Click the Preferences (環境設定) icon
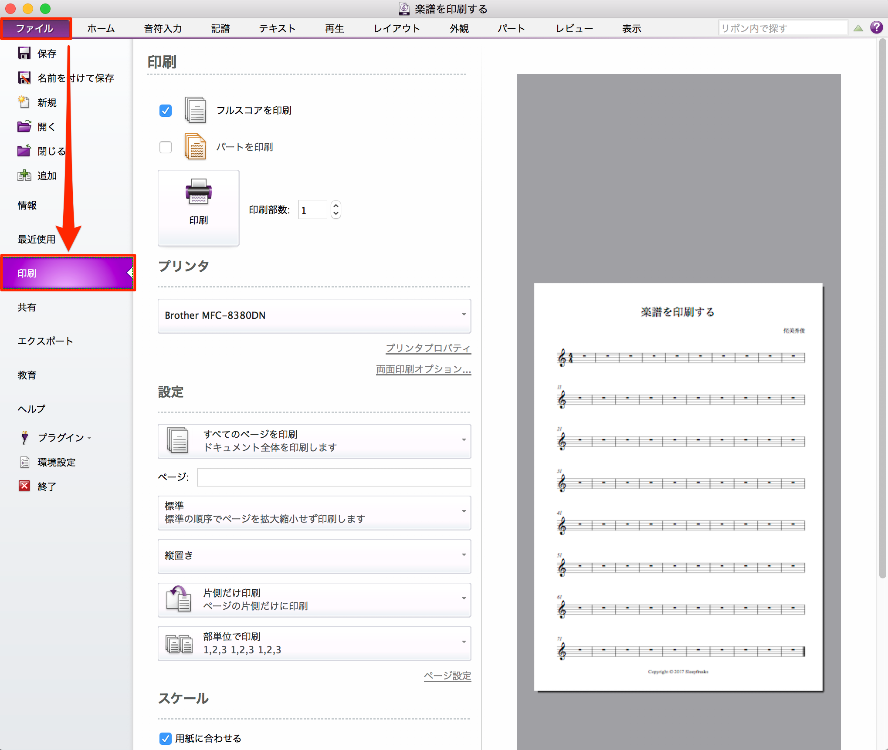Image resolution: width=888 pixels, height=750 pixels. pos(25,462)
